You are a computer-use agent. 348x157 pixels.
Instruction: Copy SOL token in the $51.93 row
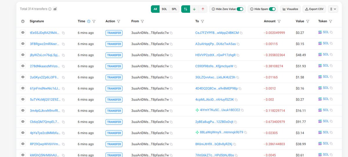331,66
